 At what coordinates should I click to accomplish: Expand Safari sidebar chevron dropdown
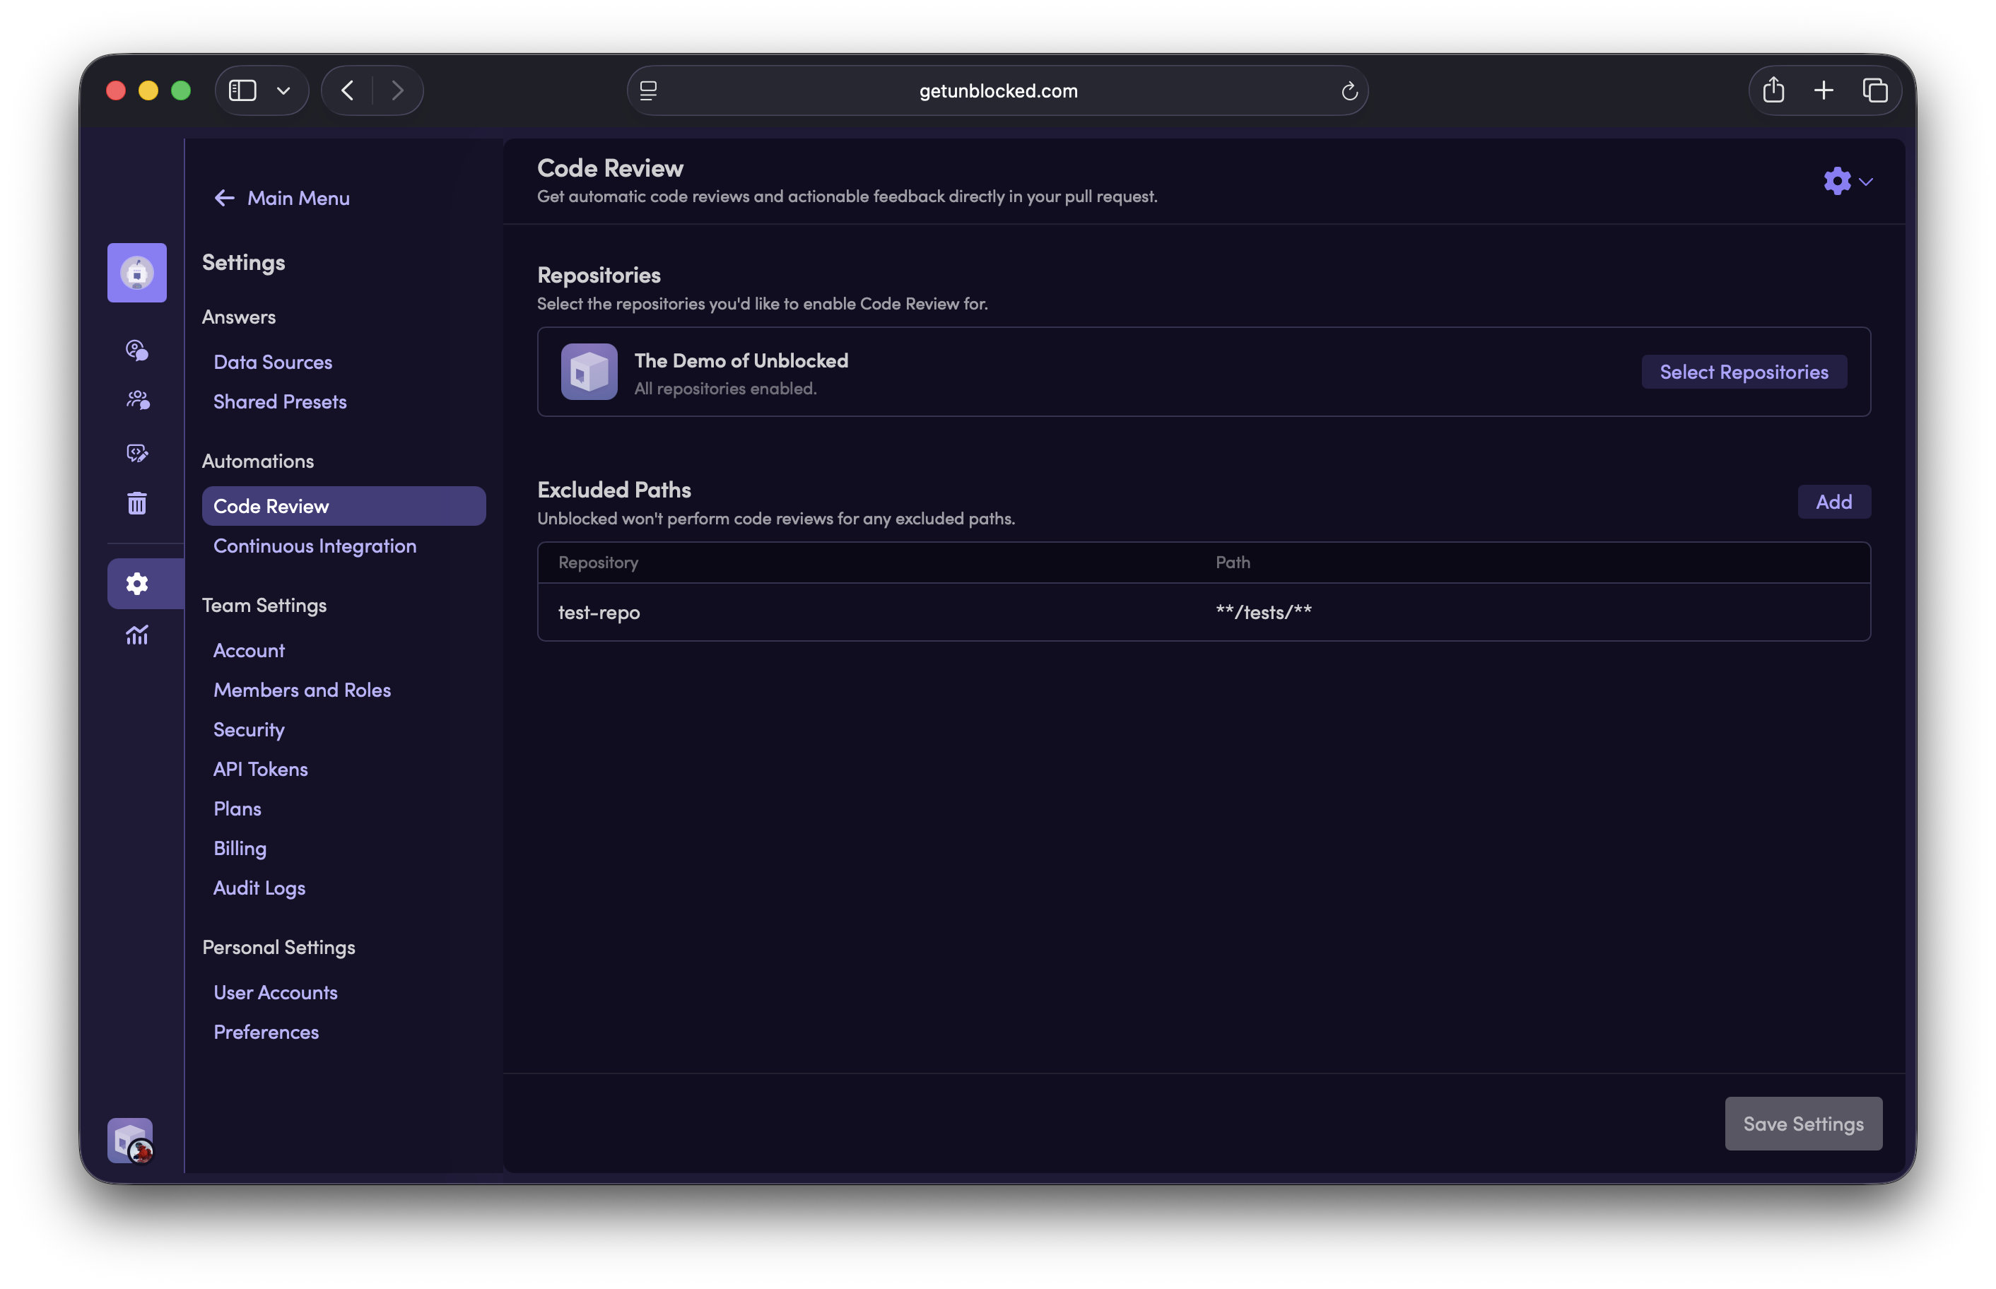tap(283, 90)
